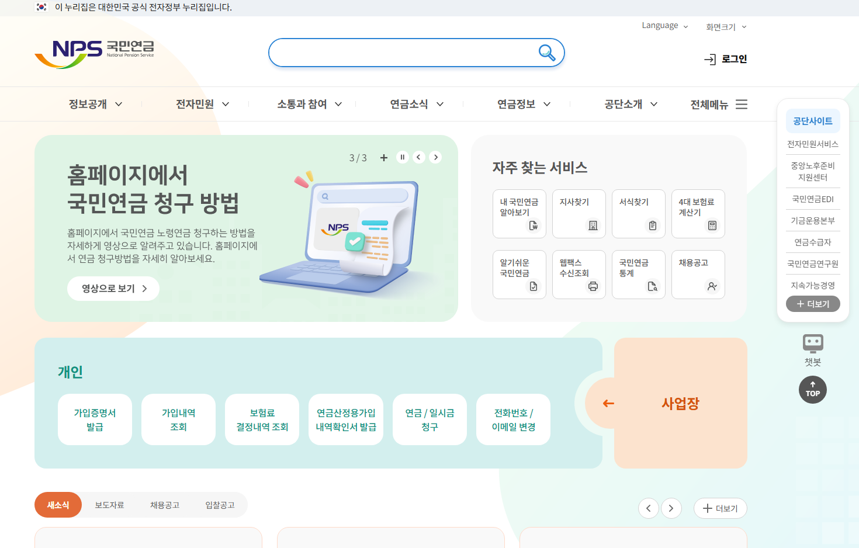The width and height of the screenshot is (859, 548).
Task: Open the Language dropdown
Action: pyautogui.click(x=665, y=26)
